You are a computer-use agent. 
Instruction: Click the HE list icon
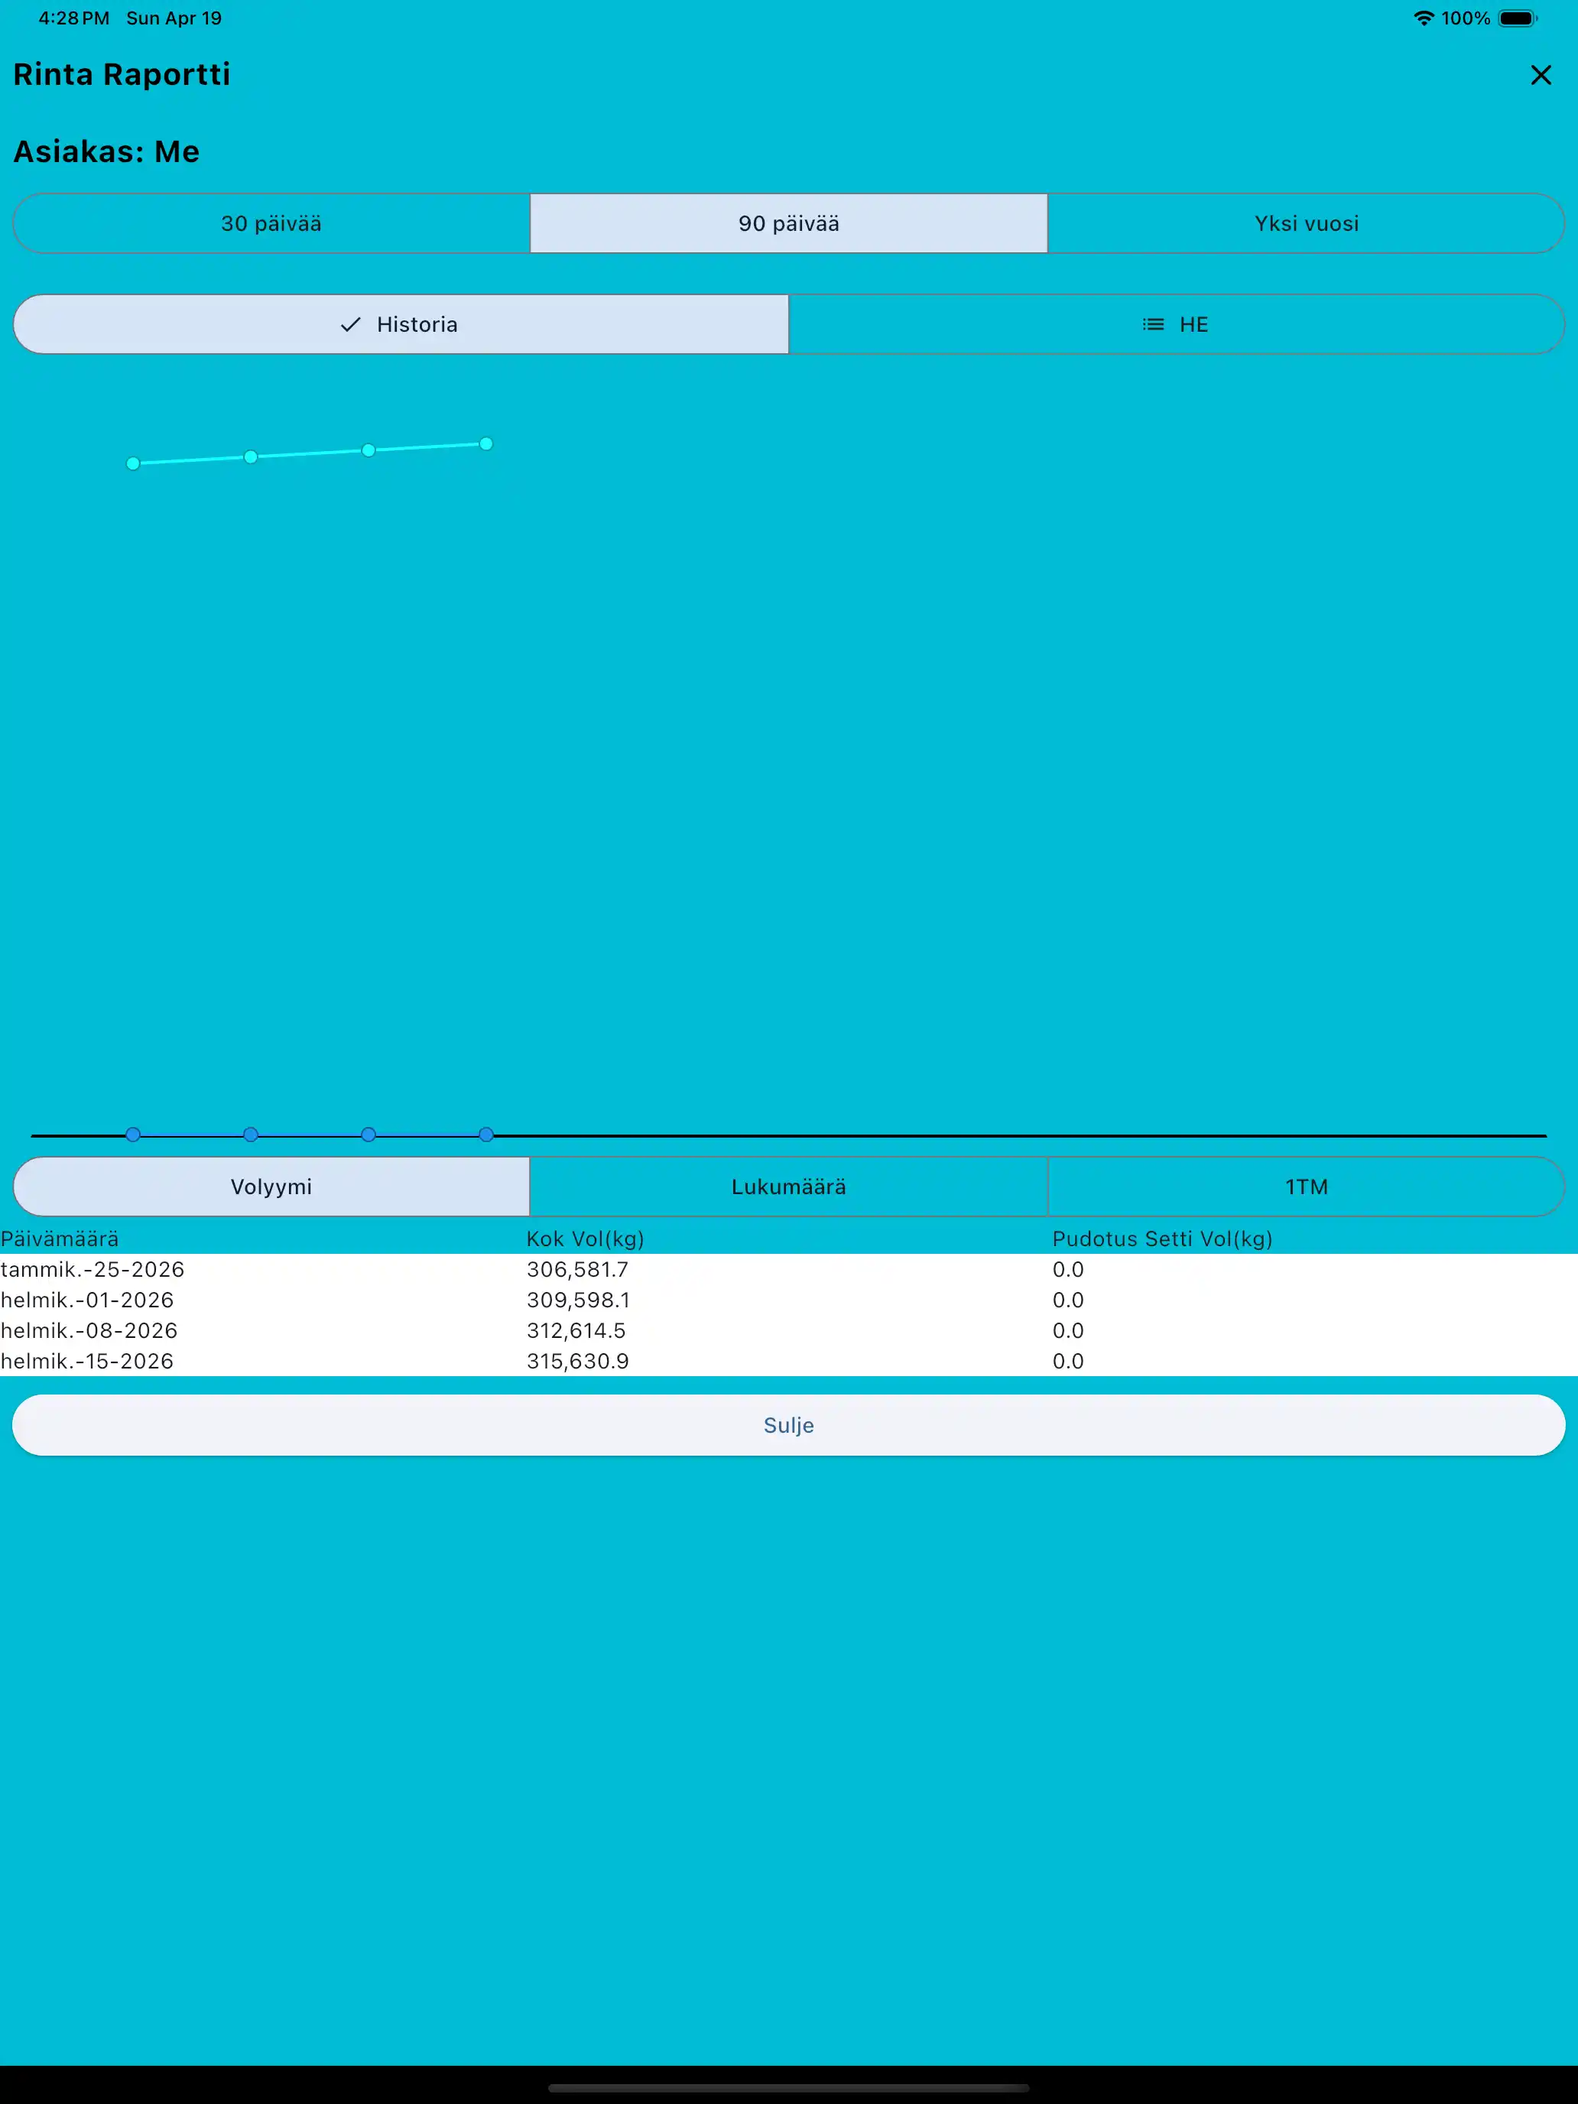tap(1153, 324)
